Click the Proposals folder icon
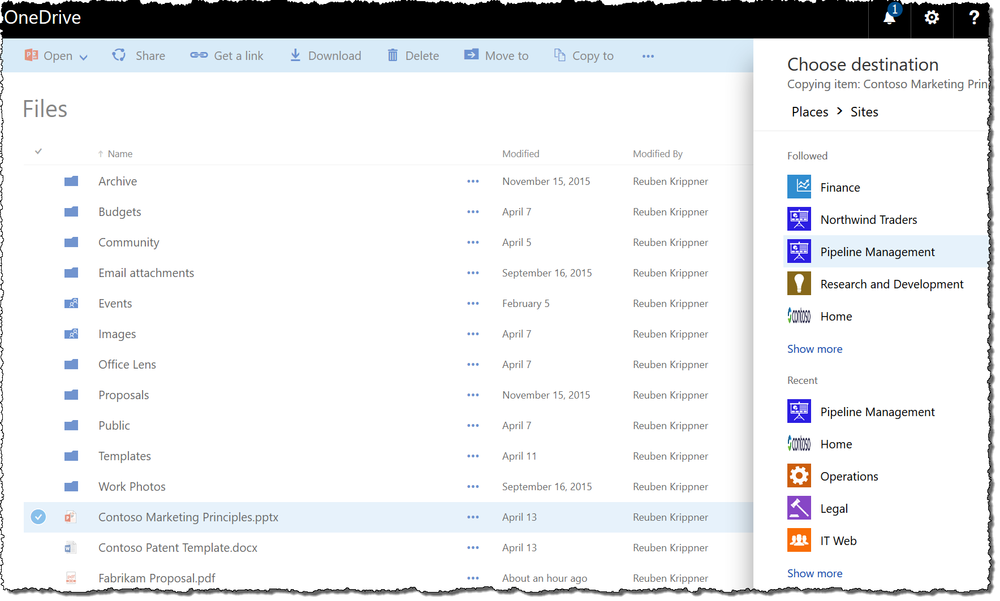This screenshot has width=1000, height=601. pos(71,395)
